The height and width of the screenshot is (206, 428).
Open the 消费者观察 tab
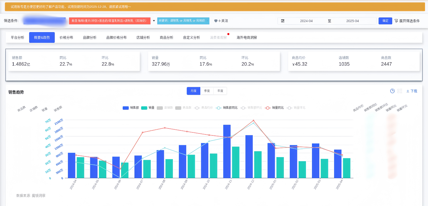(x=218, y=37)
